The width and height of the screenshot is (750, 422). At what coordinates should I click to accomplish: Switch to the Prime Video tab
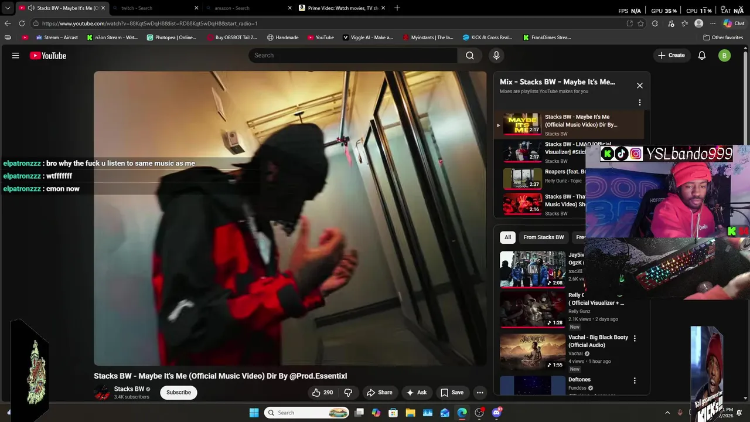[342, 8]
